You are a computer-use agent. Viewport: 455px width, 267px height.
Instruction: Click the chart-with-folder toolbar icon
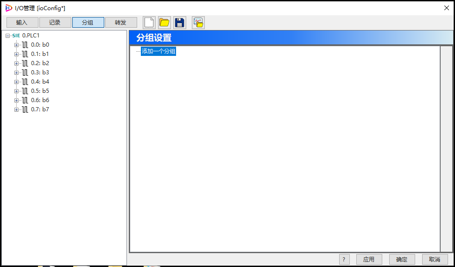198,22
